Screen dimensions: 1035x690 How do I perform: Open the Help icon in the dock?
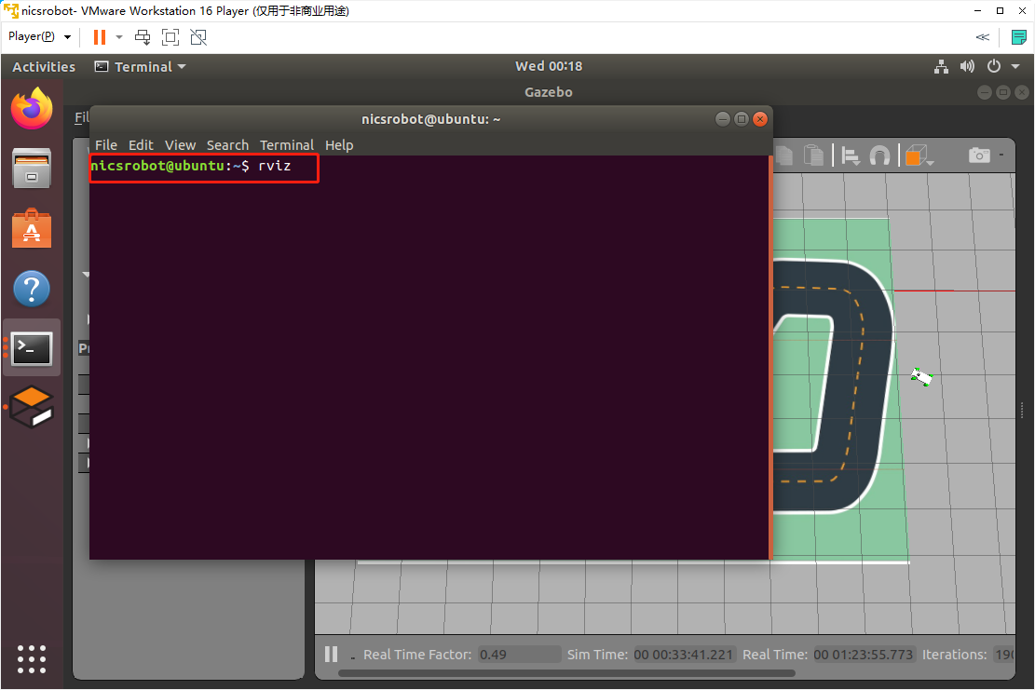[31, 289]
